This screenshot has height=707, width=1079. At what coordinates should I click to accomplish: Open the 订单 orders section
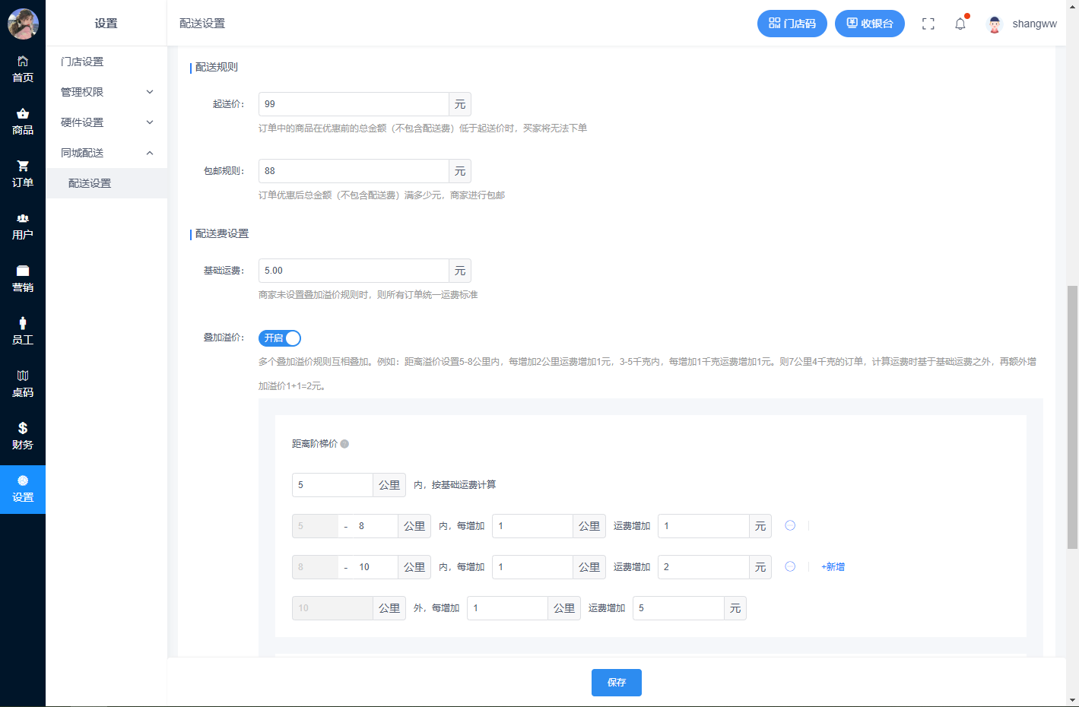click(x=23, y=173)
